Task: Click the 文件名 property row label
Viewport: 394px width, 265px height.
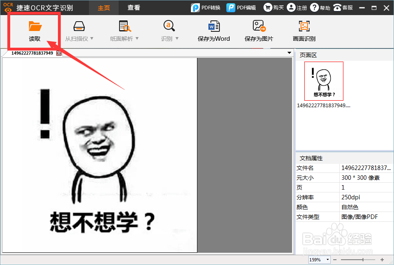Action: (305, 168)
